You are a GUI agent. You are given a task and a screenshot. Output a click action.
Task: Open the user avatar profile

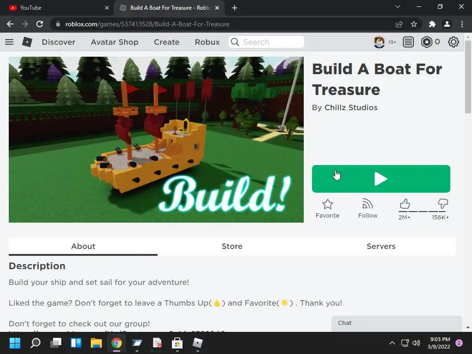[379, 42]
